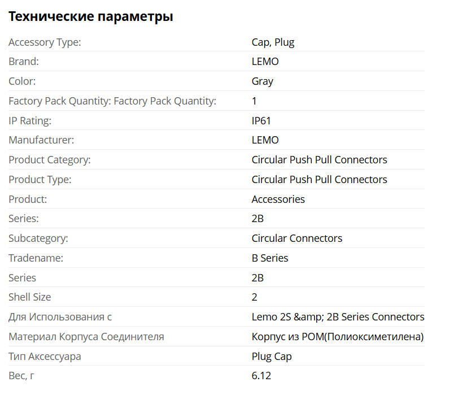Screen dimensions: 467x395
Task: Click the 'Технические параметры' heading
Action: pyautogui.click(x=91, y=17)
